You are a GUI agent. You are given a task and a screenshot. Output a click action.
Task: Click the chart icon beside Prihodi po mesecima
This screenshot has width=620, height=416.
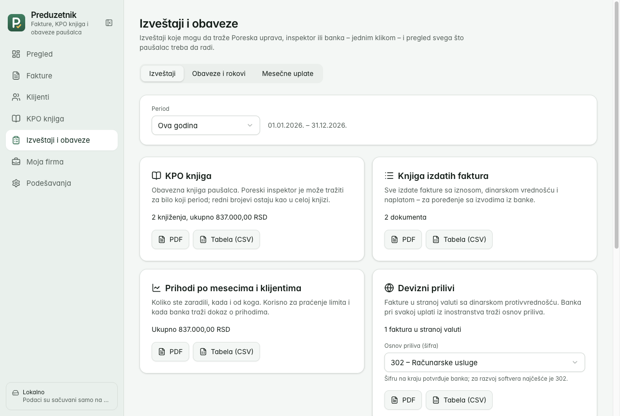(x=156, y=288)
